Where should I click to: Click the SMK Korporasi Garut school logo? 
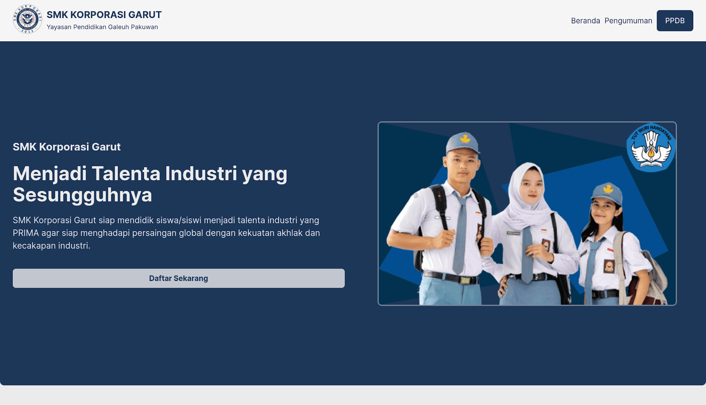point(28,19)
